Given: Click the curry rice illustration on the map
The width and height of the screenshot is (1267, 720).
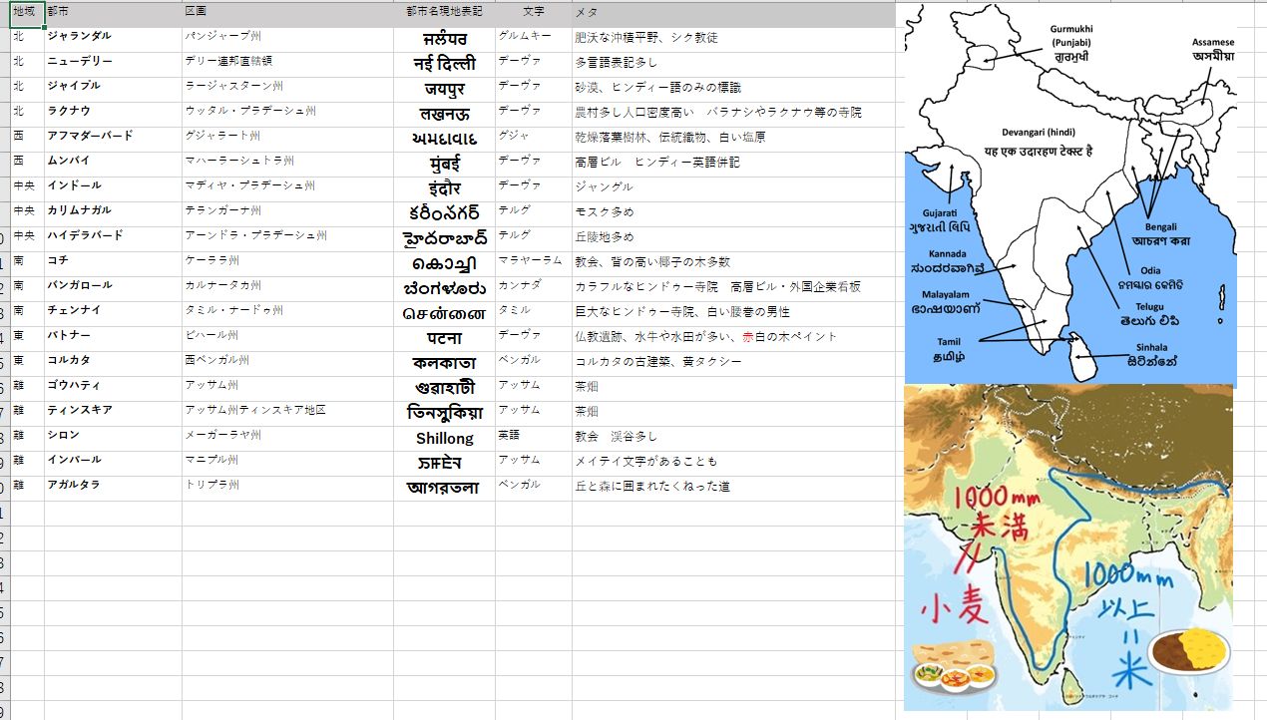Looking at the screenshot, I should click(1188, 652).
